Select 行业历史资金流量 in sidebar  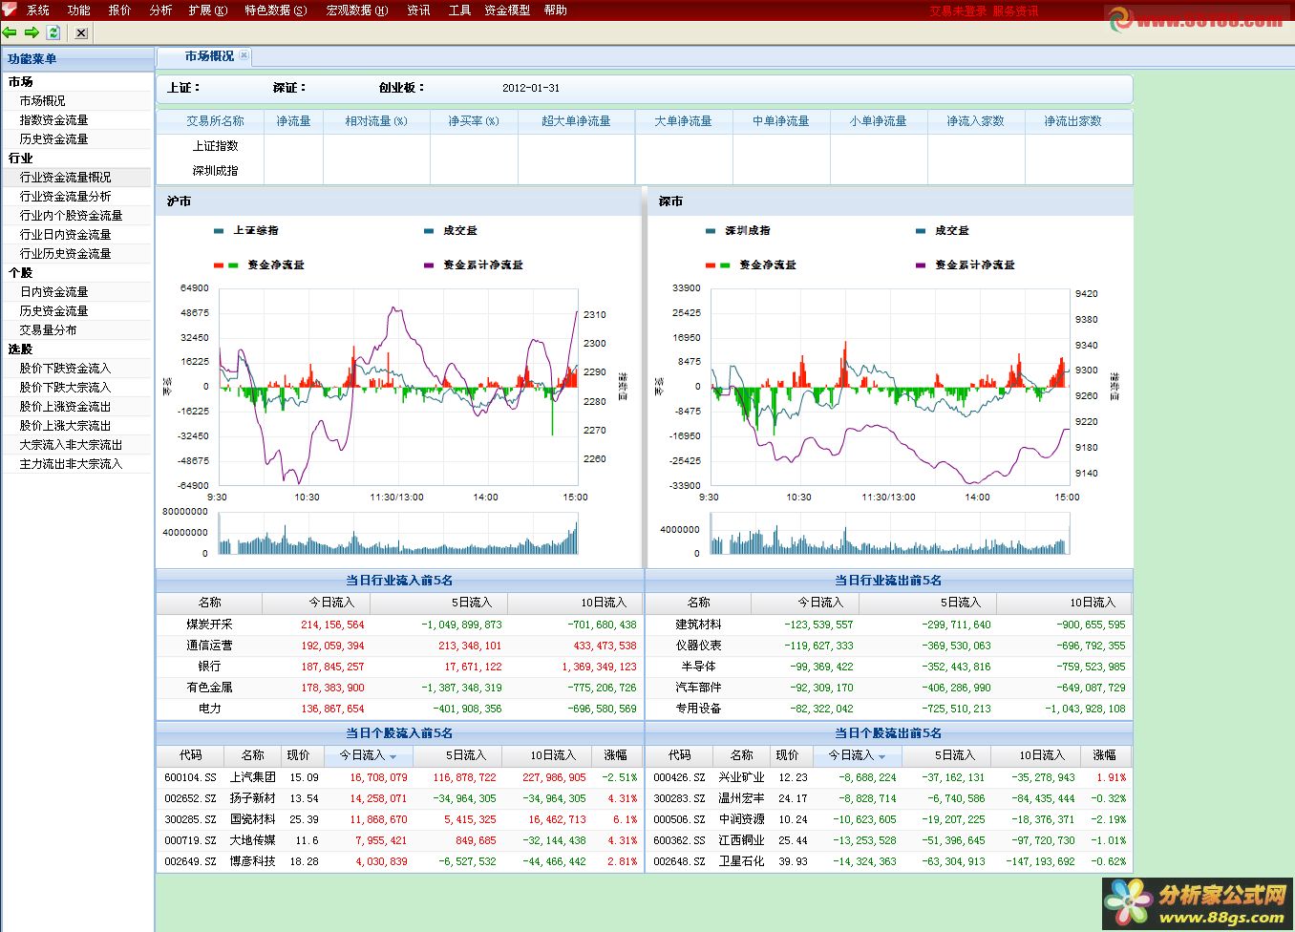66,254
